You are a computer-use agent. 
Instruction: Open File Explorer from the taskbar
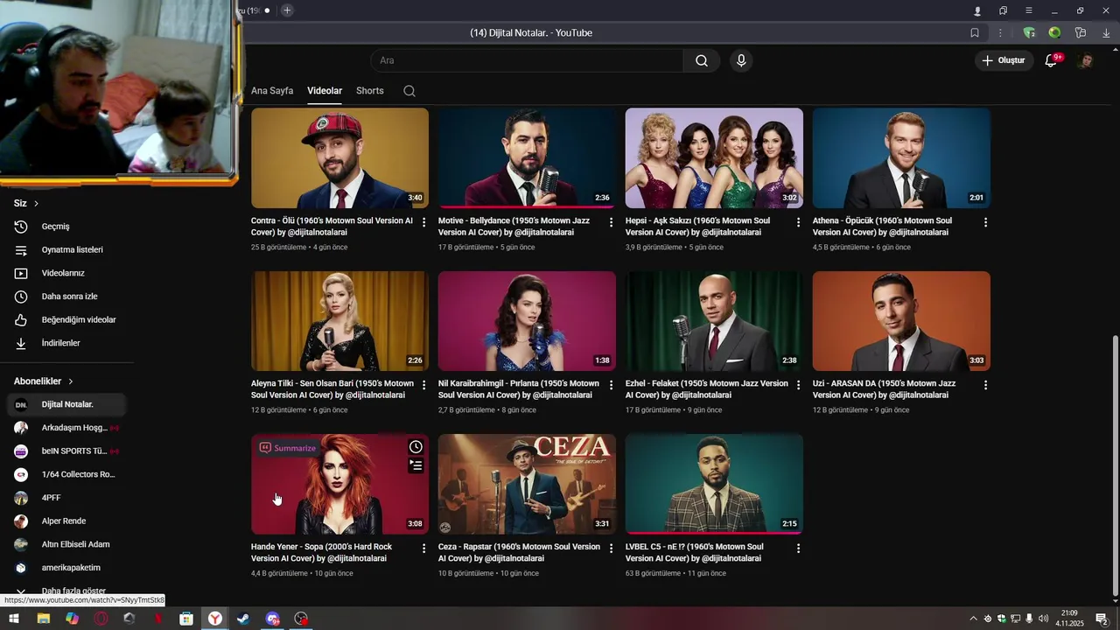tap(43, 619)
